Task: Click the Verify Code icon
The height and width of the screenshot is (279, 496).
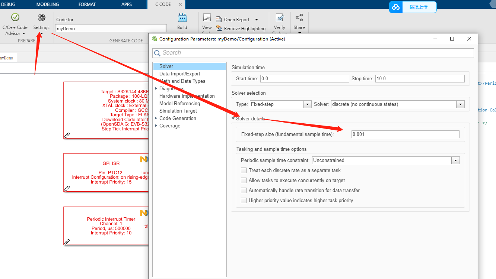Action: click(x=280, y=17)
